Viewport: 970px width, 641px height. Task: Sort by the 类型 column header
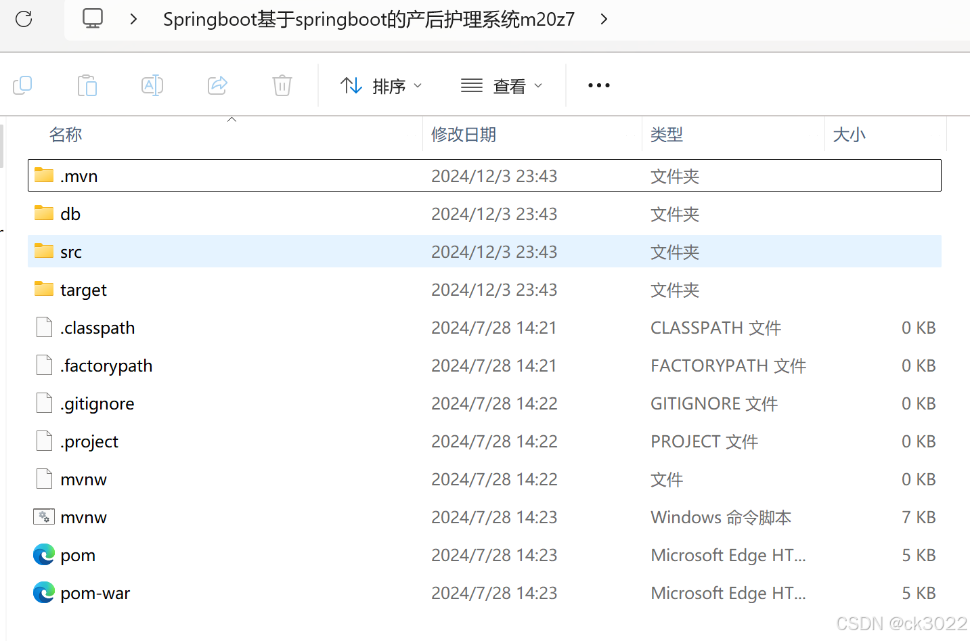667,135
